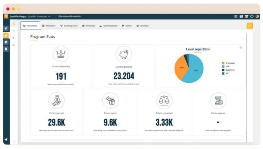
Task: Switch to the Members tab
Action: click(49, 26)
